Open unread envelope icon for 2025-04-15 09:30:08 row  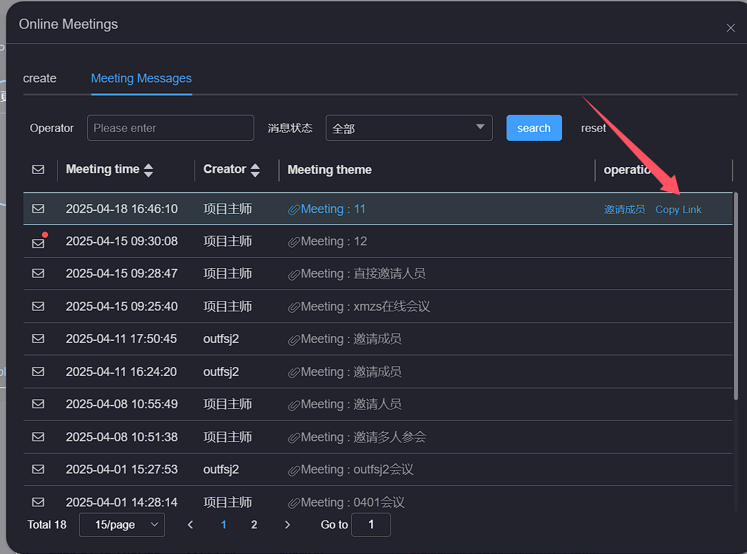pyautogui.click(x=38, y=243)
